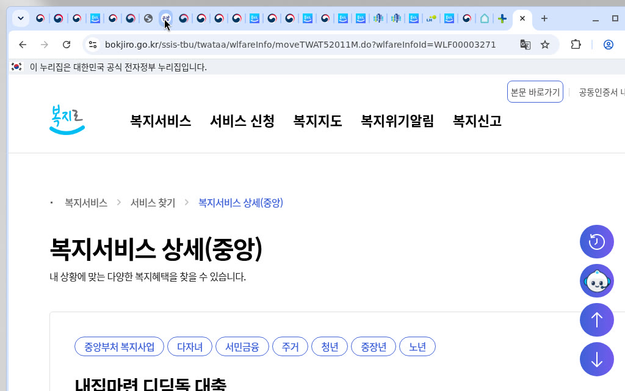Open the Chrome profile icon
Screen dimensions: 625x391
point(609,45)
